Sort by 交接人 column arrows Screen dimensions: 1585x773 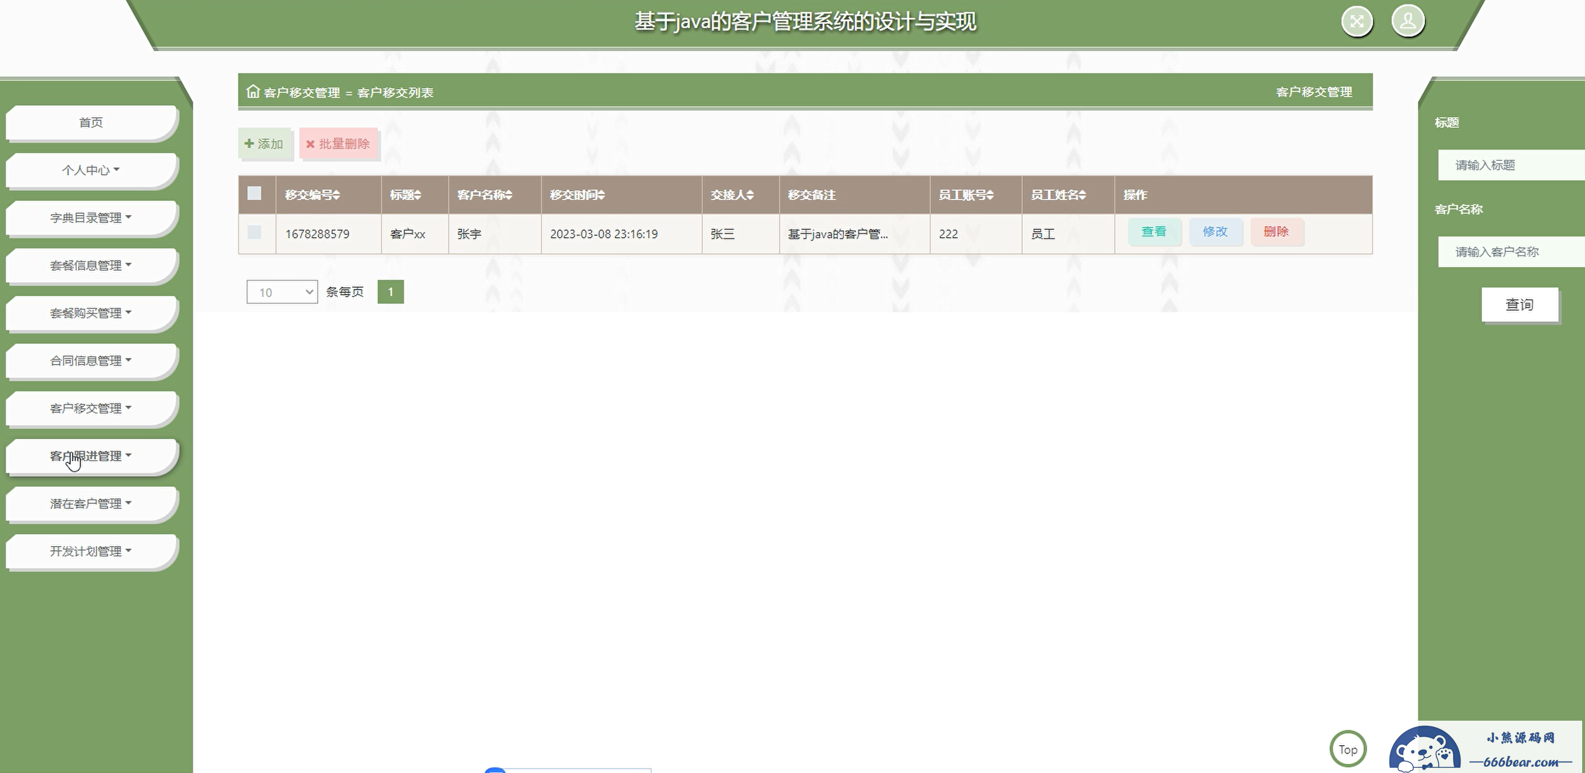(x=750, y=195)
